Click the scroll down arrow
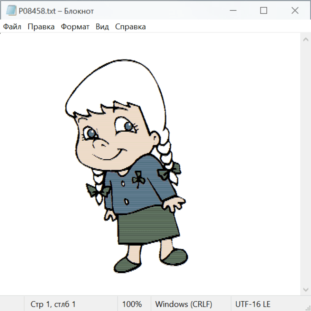 tap(305, 289)
